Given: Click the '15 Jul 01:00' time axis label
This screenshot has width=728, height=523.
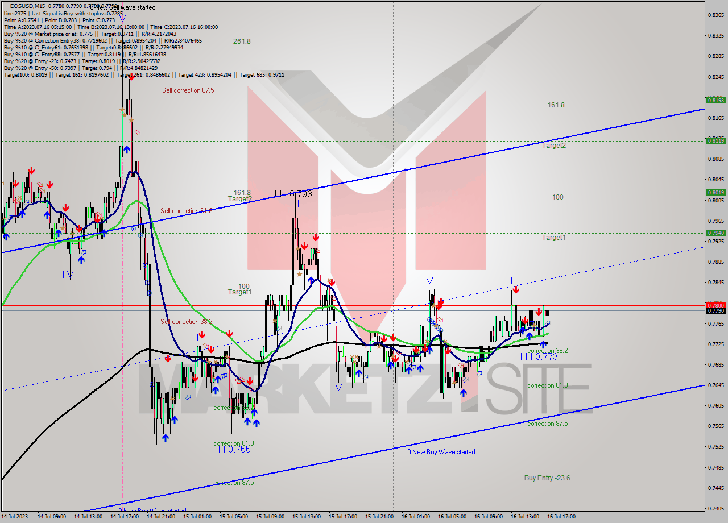Looking at the screenshot, I should tap(198, 517).
